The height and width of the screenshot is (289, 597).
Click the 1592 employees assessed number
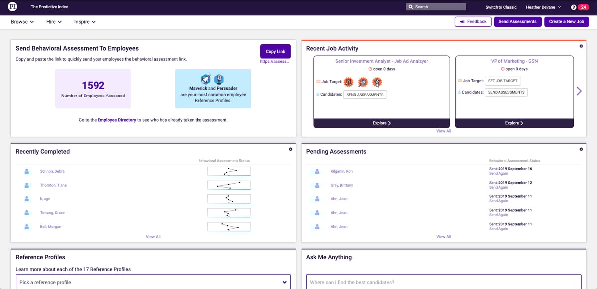pos(93,86)
